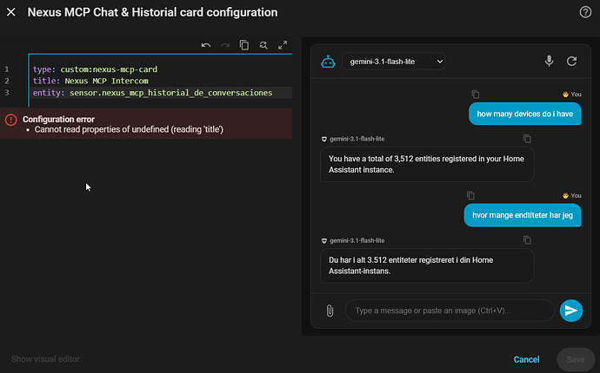
Task: Click the Danish reply 'Du har i alt 3.512'
Action: (x=427, y=265)
